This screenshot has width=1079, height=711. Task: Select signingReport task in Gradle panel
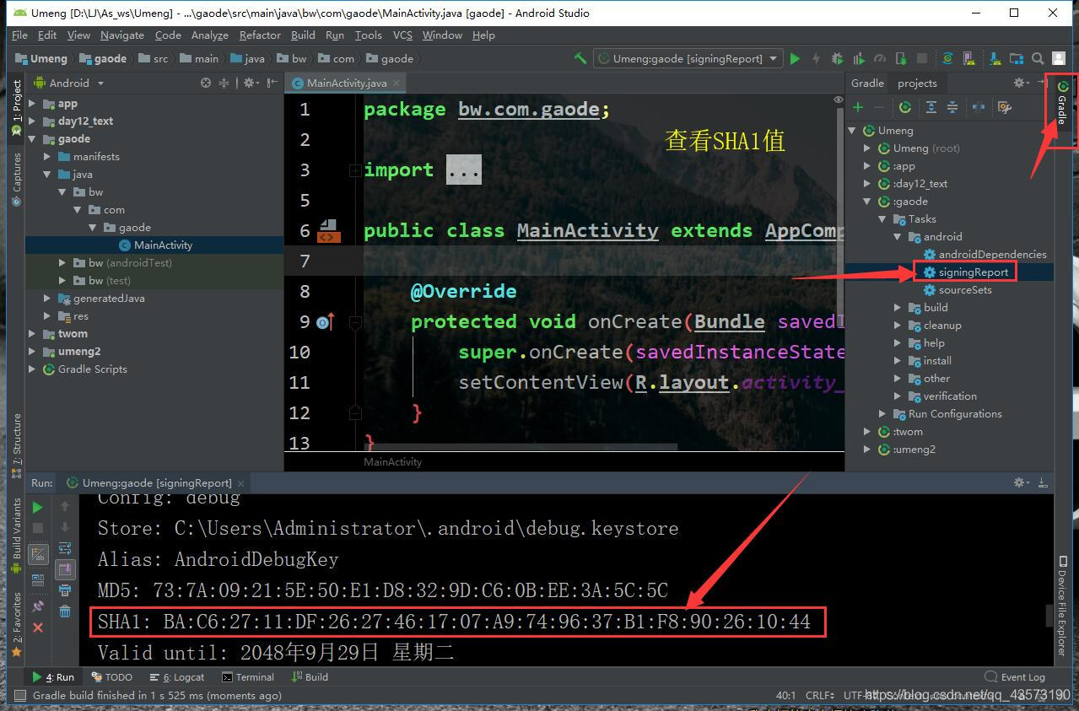click(974, 272)
